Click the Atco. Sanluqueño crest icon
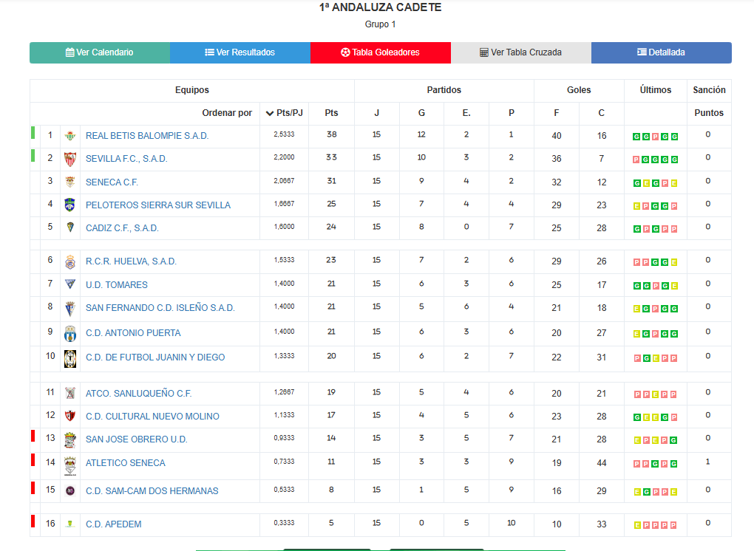 (70, 394)
